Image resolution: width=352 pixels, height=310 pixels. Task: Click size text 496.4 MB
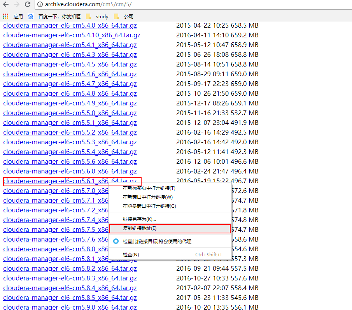point(245,171)
